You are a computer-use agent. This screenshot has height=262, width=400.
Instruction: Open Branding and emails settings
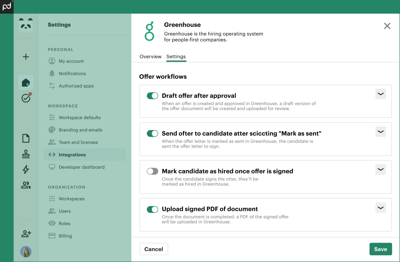tap(80, 130)
